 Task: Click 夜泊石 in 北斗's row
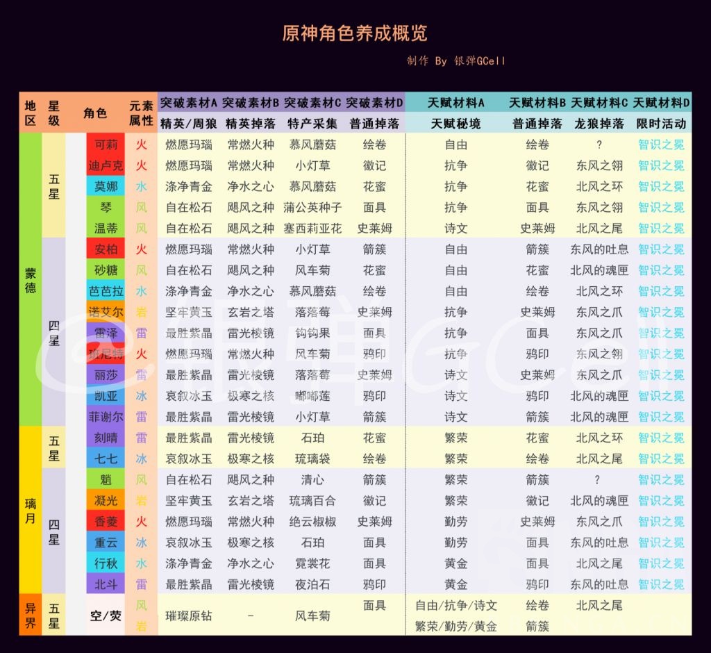(312, 584)
